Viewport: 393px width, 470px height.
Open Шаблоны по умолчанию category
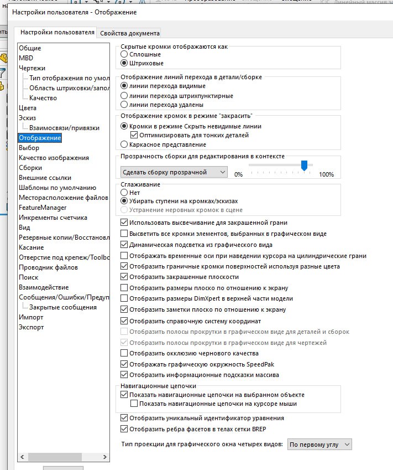[x=57, y=188]
